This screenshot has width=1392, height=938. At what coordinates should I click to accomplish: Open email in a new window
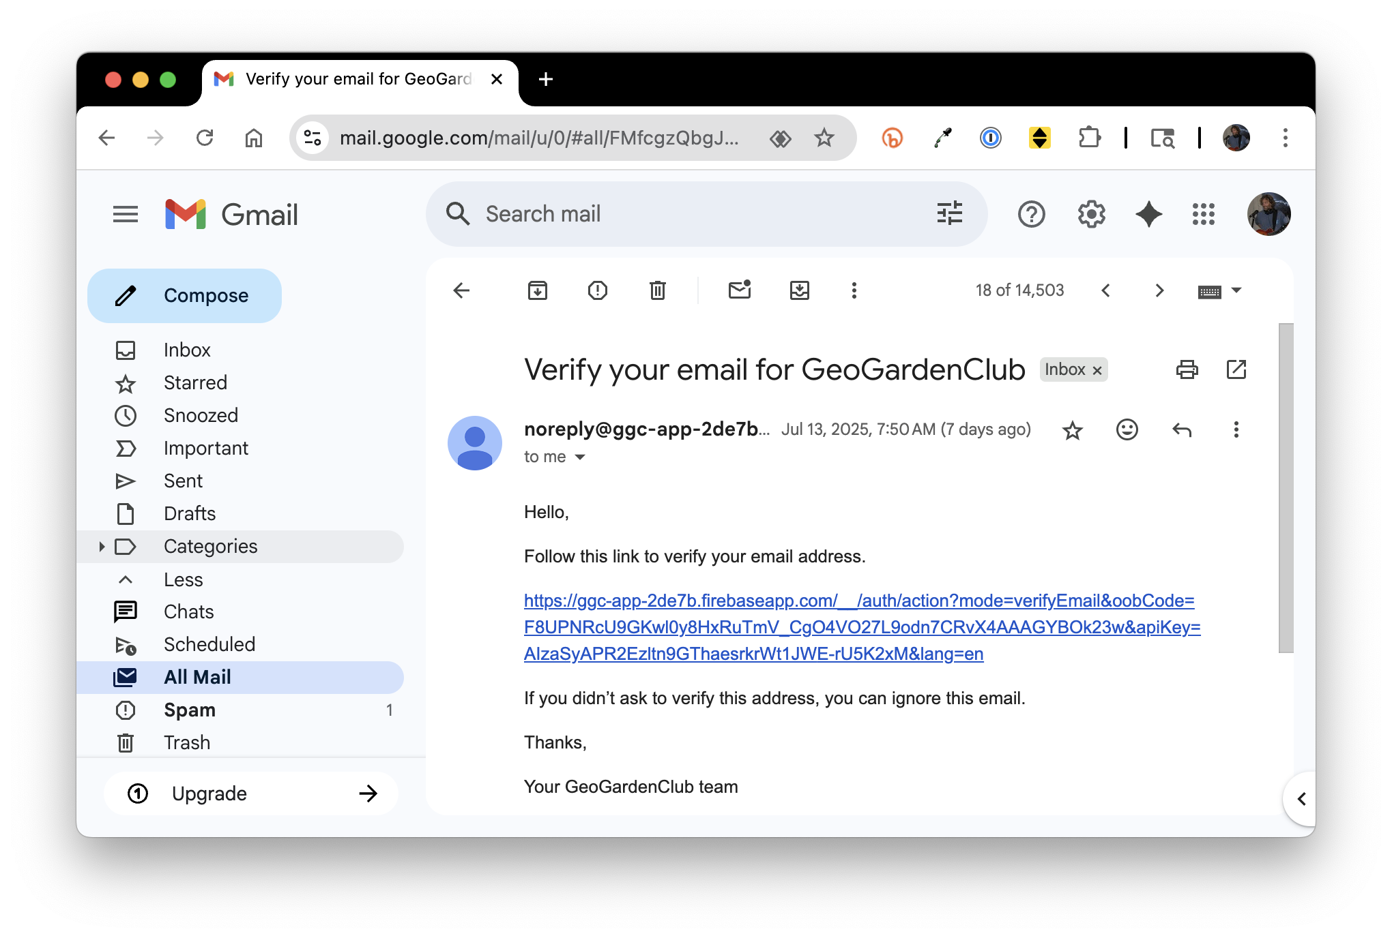[x=1236, y=369]
